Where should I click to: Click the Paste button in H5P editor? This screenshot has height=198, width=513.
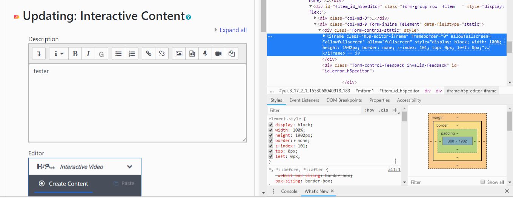[124, 183]
